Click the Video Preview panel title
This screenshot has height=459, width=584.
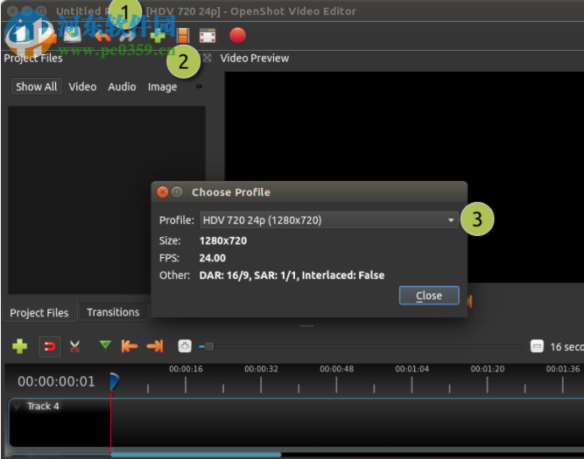click(x=255, y=58)
